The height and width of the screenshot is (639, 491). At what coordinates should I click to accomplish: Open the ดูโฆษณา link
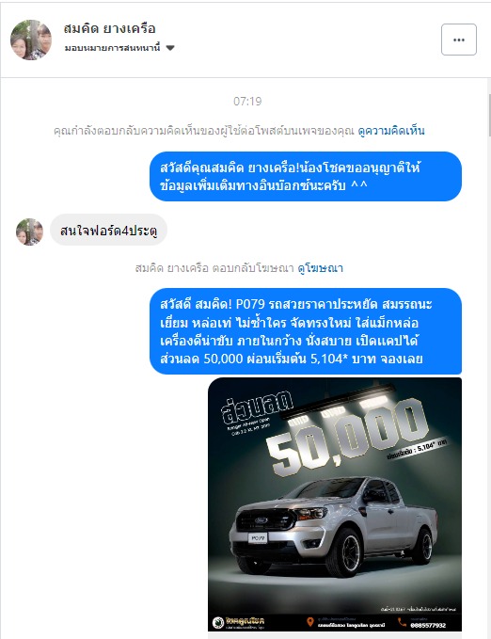pyautogui.click(x=320, y=268)
